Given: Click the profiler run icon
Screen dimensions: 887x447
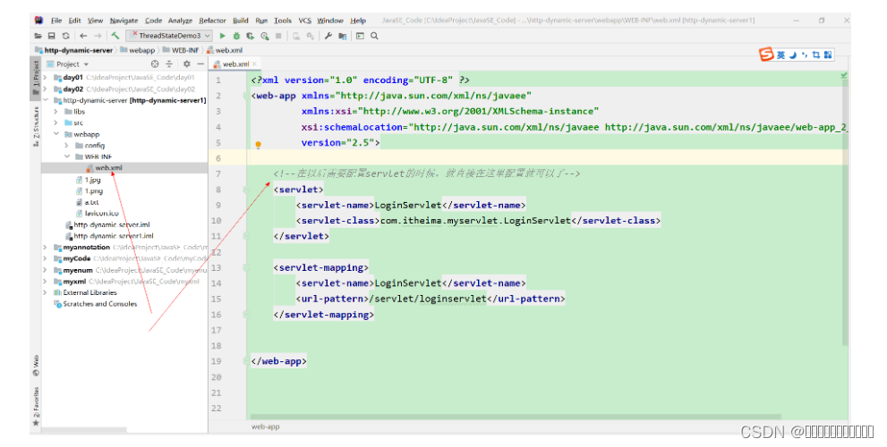Looking at the screenshot, I should (x=264, y=36).
